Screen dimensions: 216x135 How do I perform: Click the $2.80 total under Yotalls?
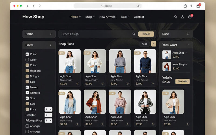point(166,82)
